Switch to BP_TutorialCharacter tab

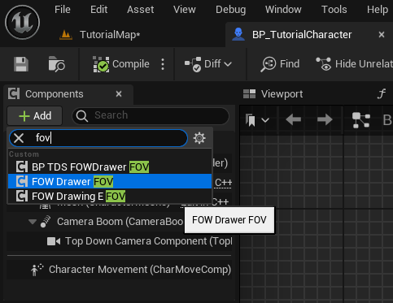click(x=302, y=35)
